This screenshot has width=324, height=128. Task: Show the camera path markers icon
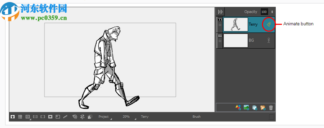(x=65, y=117)
